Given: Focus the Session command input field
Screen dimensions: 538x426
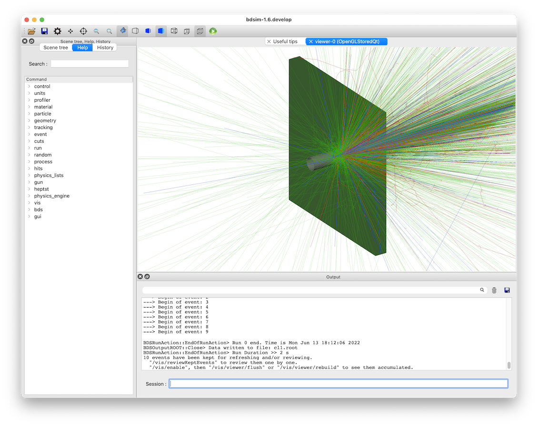Looking at the screenshot, I should tap(339, 384).
